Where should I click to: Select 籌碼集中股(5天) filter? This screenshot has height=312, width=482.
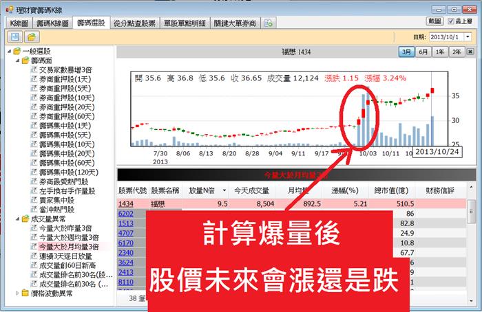(65, 135)
